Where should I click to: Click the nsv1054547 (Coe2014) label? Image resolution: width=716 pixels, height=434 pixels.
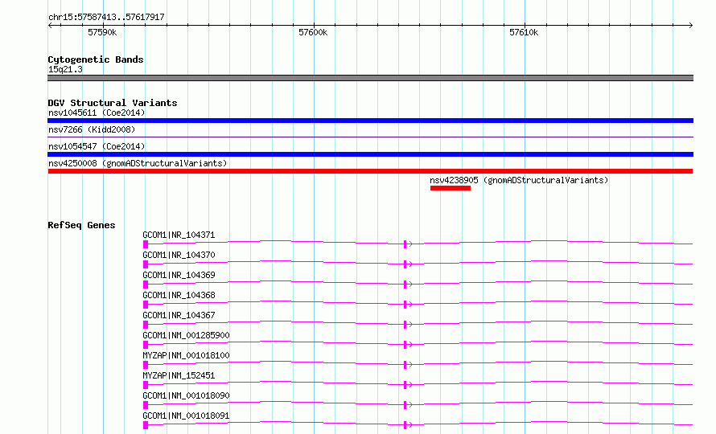pos(97,146)
